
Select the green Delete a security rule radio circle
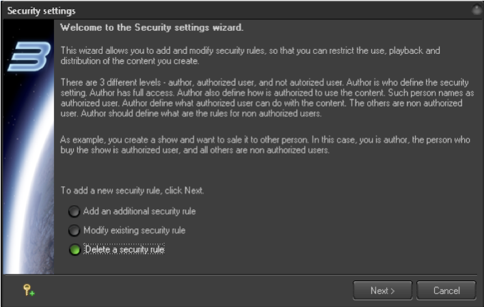[75, 250]
